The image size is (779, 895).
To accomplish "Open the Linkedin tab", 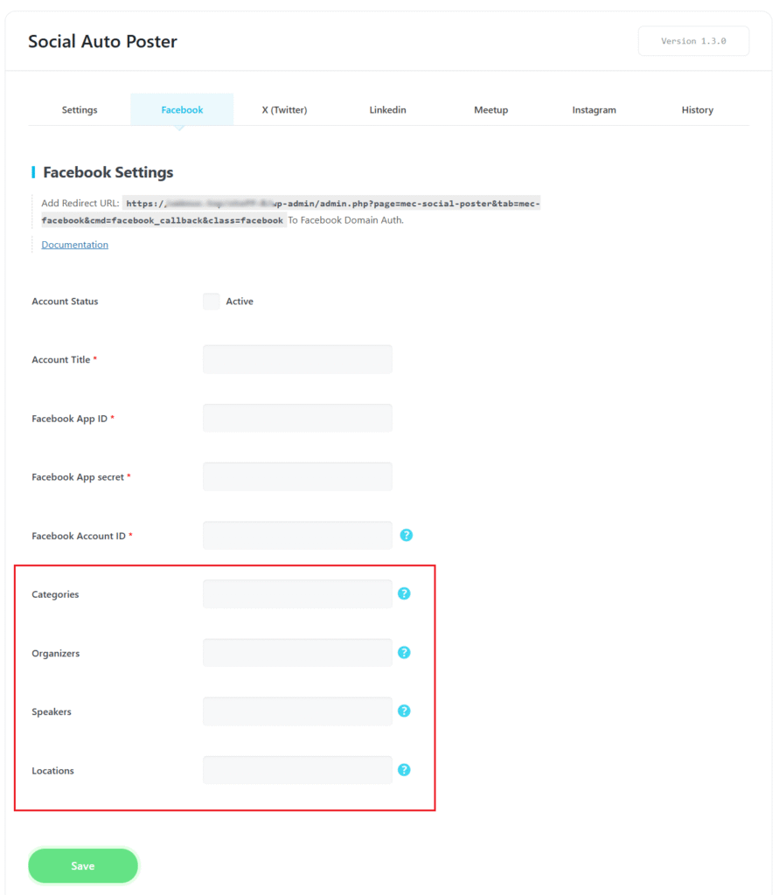I will coord(387,110).
